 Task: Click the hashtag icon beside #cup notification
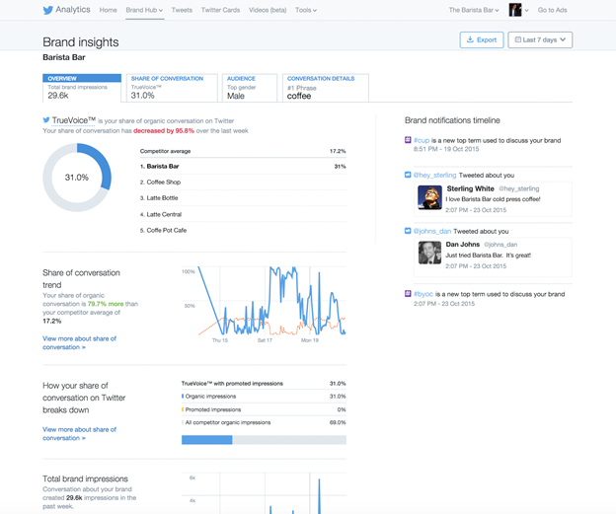coord(408,140)
